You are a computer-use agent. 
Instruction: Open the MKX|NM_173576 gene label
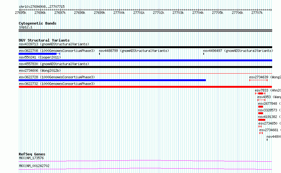click(31, 158)
